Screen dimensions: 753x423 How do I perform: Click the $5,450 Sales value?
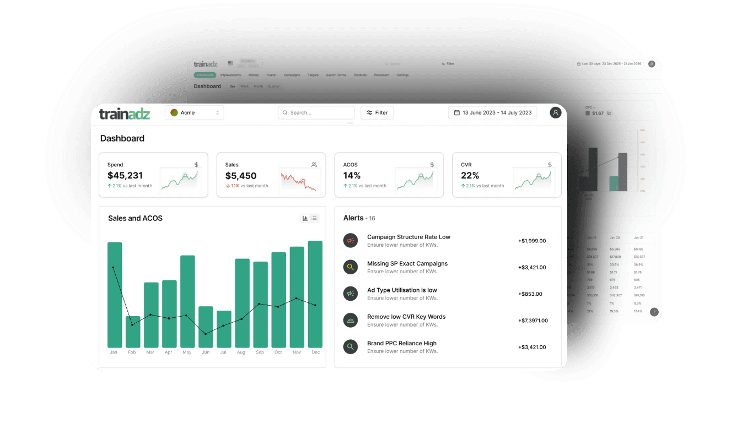(x=241, y=176)
